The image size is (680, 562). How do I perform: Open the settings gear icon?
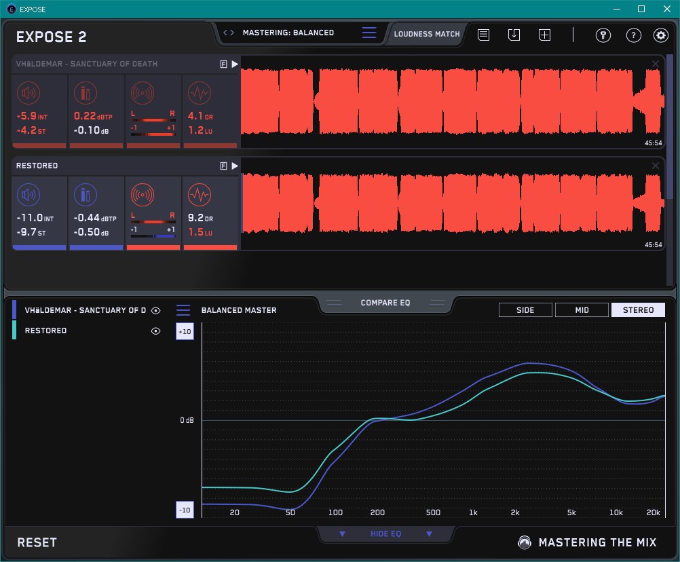pyautogui.click(x=660, y=35)
